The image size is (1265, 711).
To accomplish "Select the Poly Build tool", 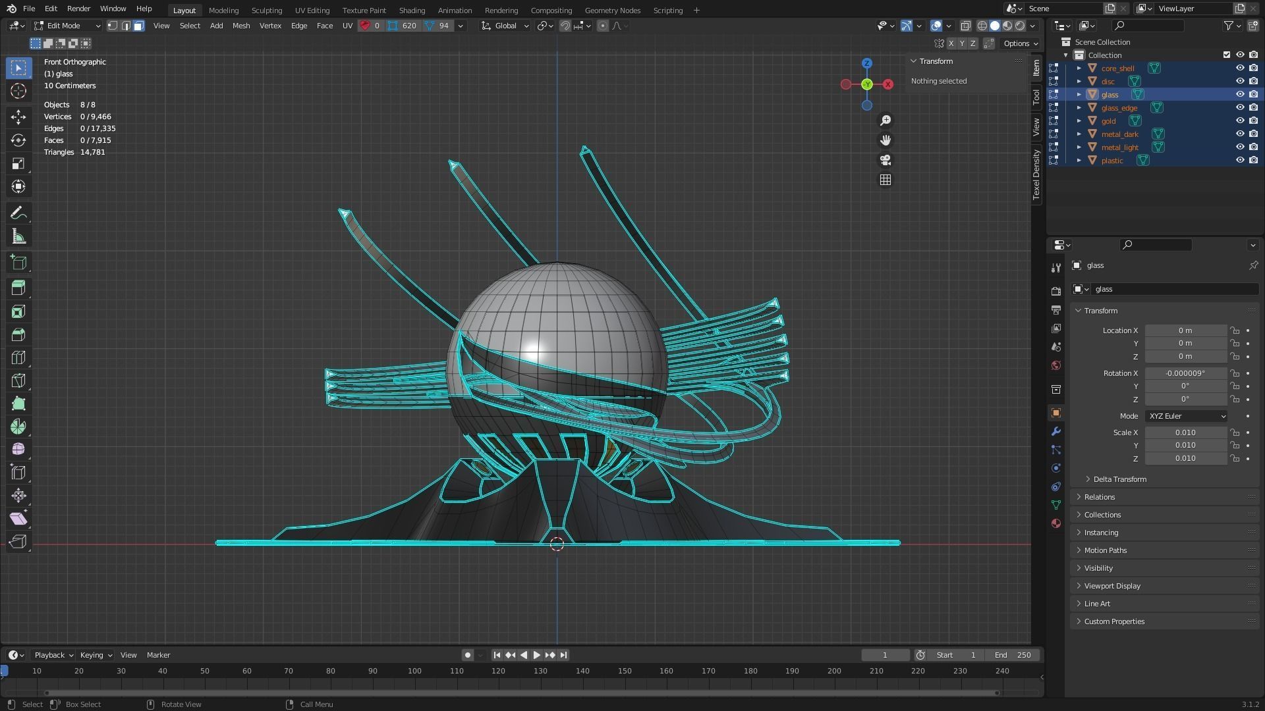I will tap(18, 404).
